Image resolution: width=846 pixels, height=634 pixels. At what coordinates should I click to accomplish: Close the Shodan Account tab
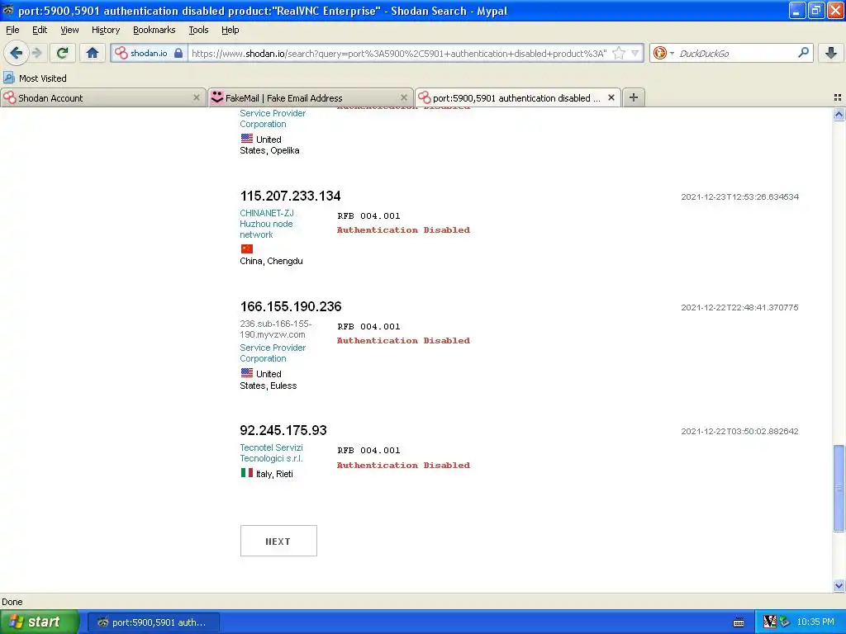click(x=197, y=97)
